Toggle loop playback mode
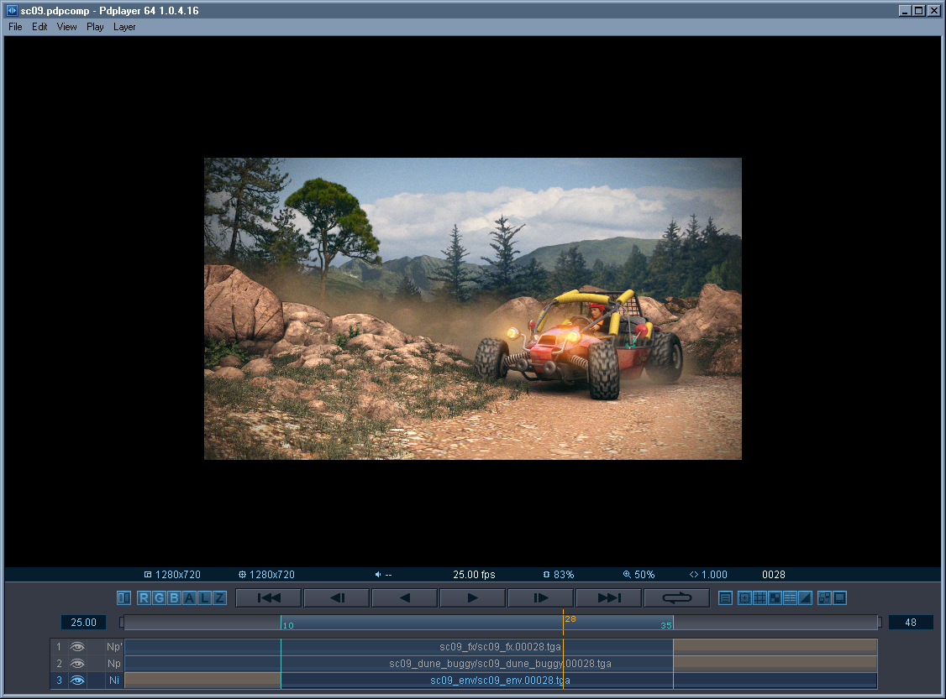 677,597
